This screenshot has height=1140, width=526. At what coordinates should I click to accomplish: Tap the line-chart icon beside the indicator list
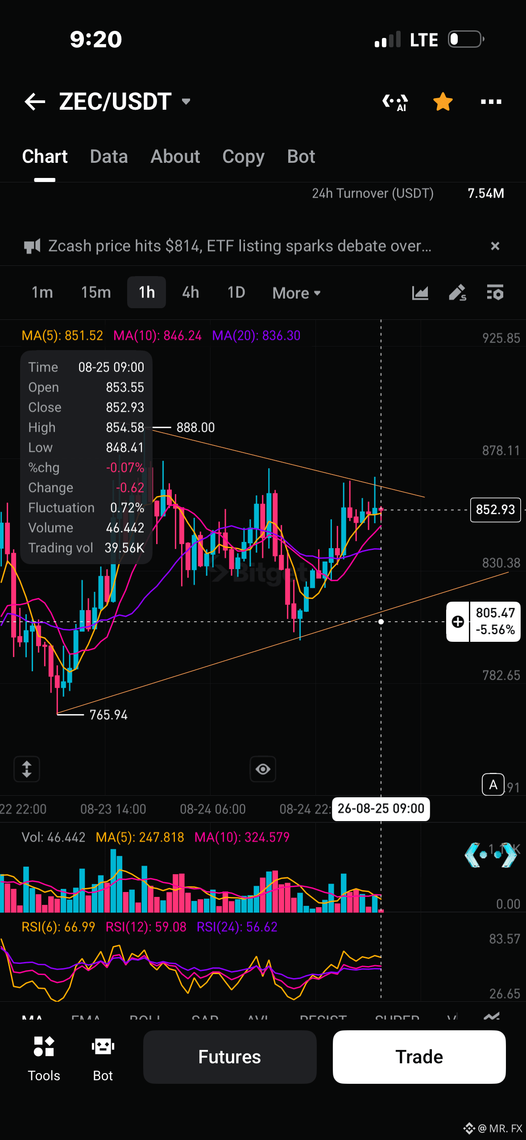point(492,1016)
